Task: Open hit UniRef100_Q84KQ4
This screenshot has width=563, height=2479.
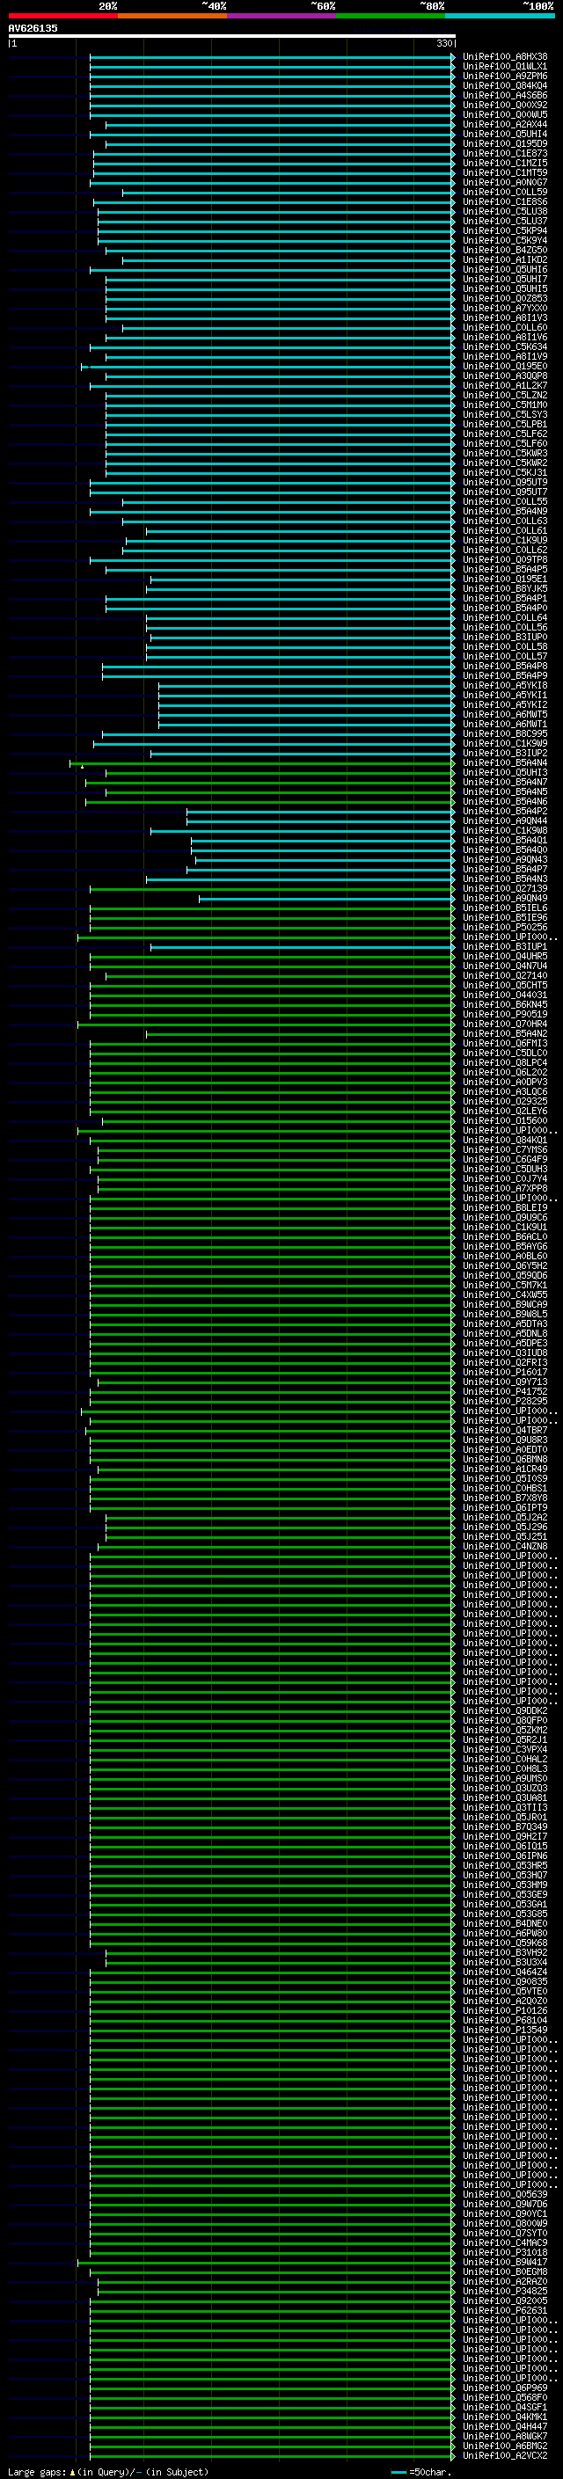Action: pyautogui.click(x=505, y=85)
